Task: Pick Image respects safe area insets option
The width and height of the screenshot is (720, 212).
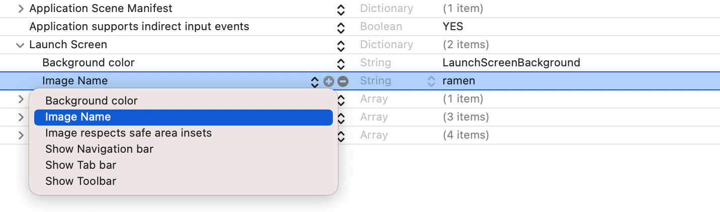Action: pyautogui.click(x=128, y=133)
